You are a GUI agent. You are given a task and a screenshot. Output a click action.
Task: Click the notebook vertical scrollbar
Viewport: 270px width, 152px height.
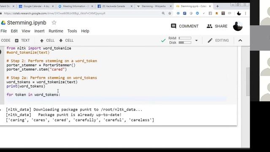coord(248,81)
